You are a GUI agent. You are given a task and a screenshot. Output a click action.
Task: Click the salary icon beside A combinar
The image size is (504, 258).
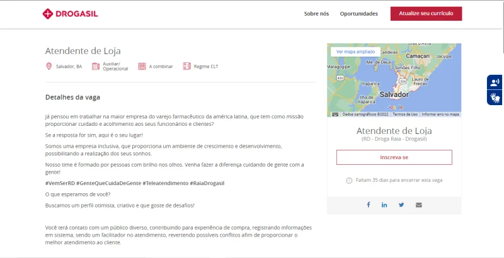point(142,67)
